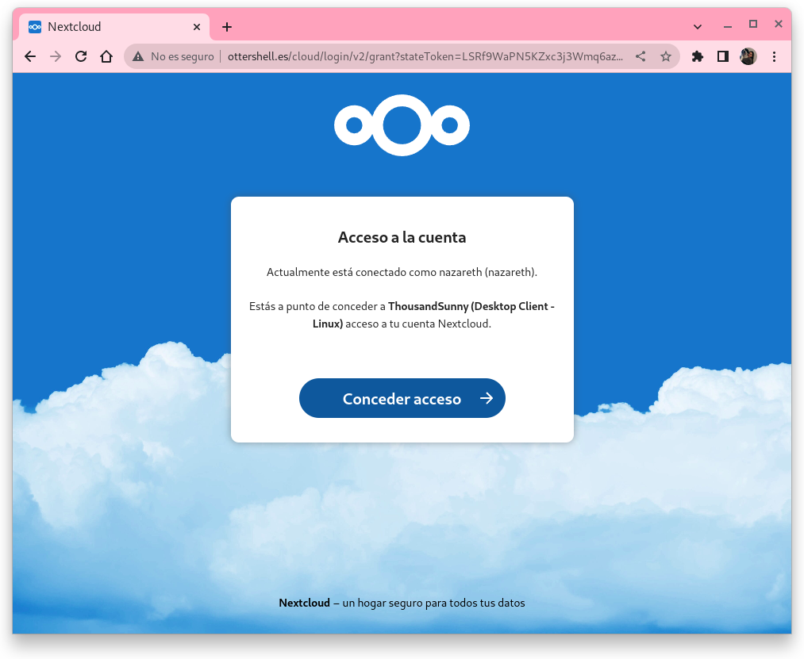Minimize the browser window
Viewport: 804px width, 659px height.
(x=727, y=26)
